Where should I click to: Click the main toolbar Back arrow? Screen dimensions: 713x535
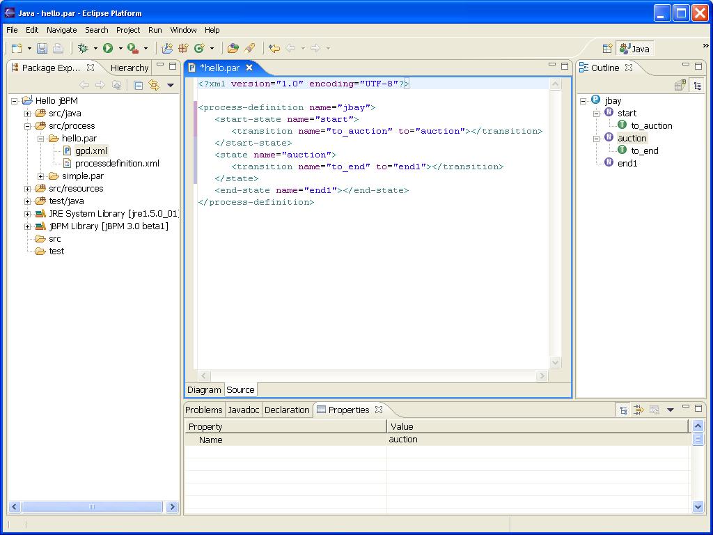[290, 48]
